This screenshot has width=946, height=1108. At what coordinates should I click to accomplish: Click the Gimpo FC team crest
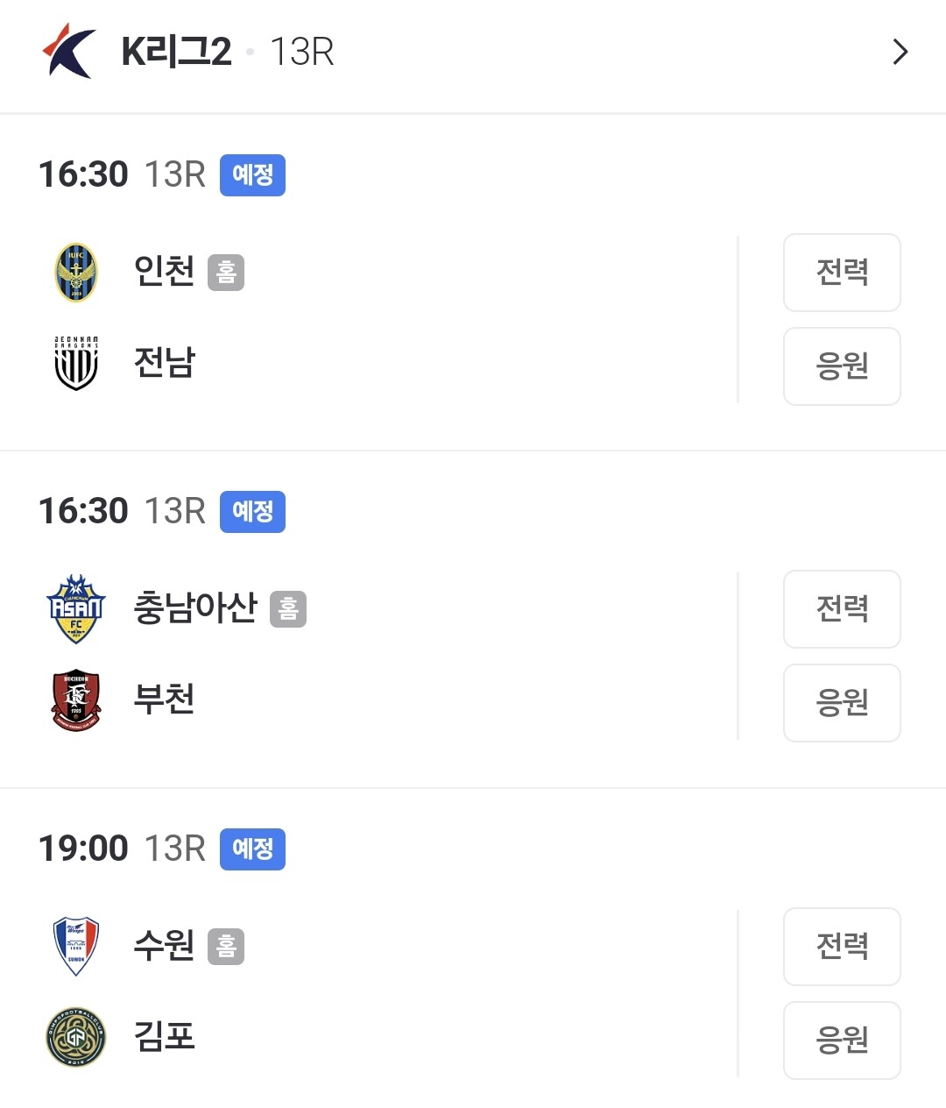[76, 1037]
